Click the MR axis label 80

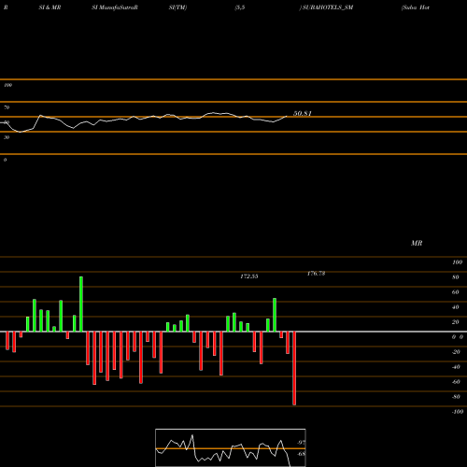tap(456, 277)
